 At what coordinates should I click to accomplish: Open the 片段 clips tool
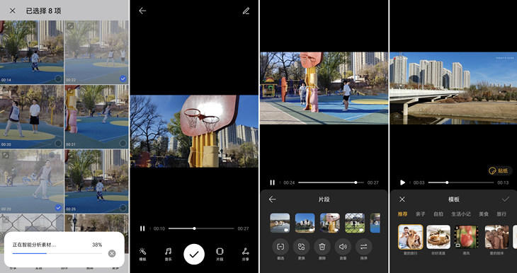coord(220,254)
